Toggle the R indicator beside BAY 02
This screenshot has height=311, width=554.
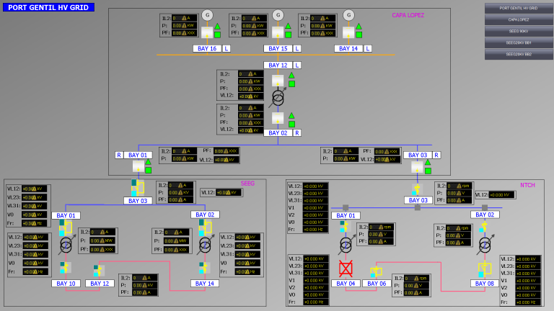point(296,132)
